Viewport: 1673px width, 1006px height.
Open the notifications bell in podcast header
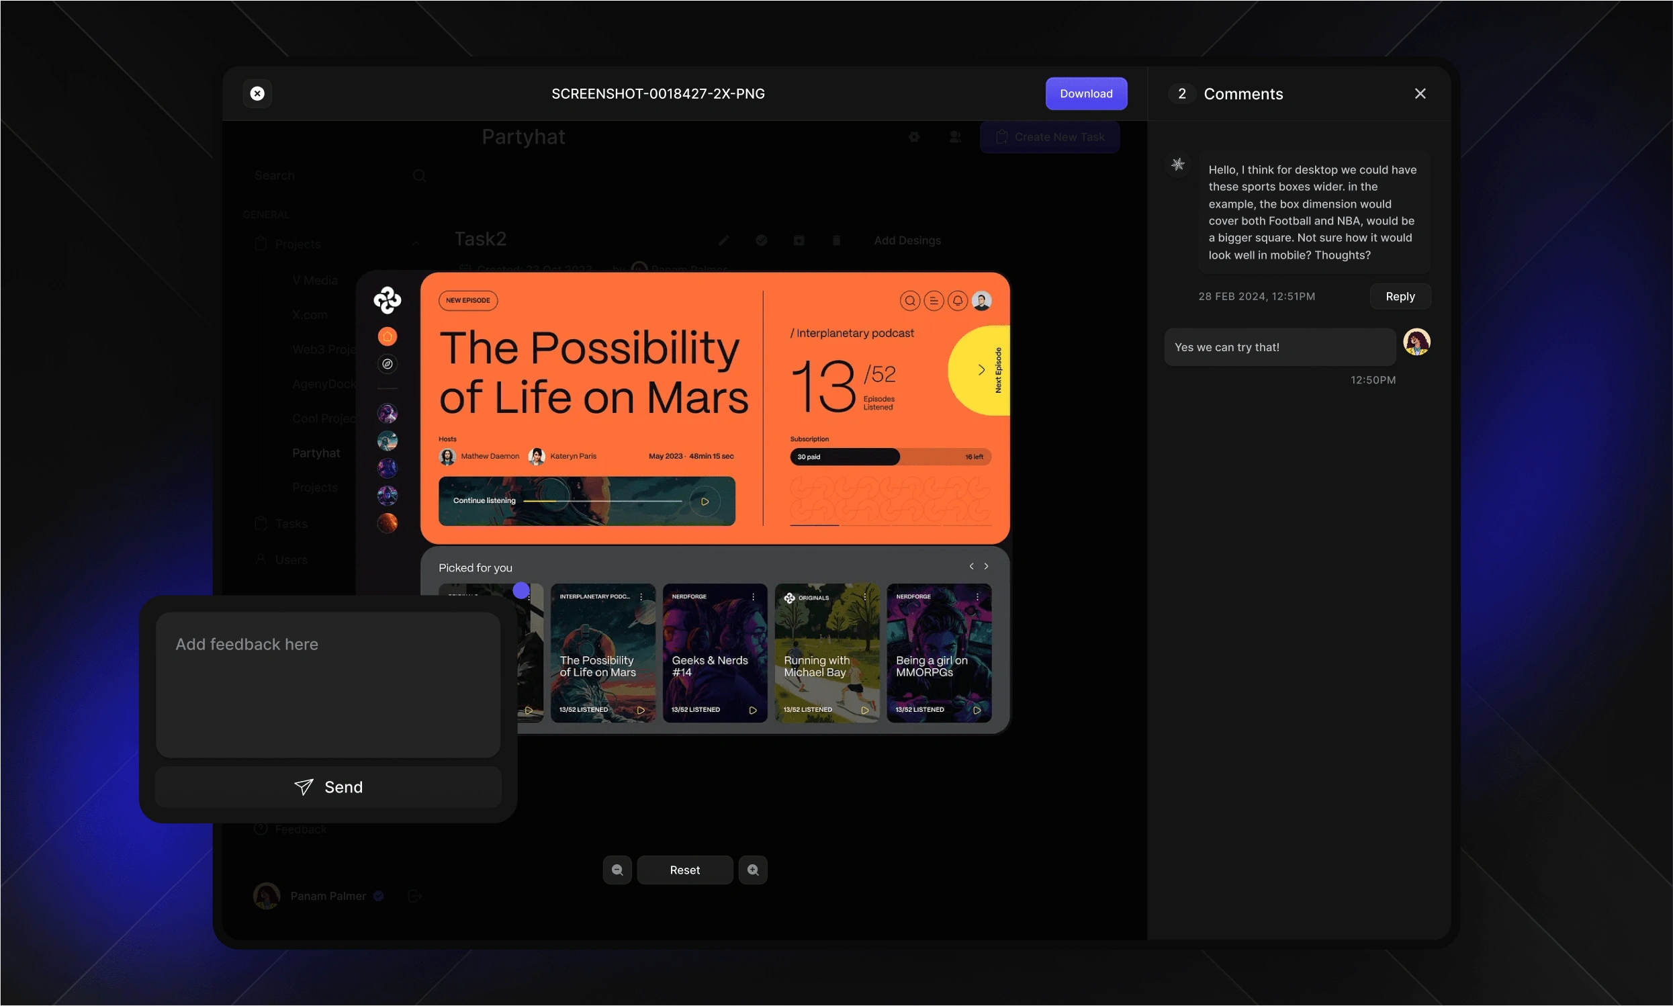(x=956, y=300)
